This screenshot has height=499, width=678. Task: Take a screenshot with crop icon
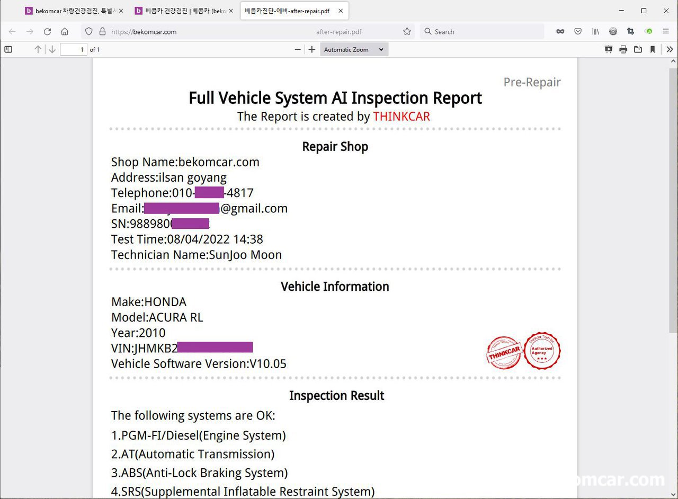(630, 32)
